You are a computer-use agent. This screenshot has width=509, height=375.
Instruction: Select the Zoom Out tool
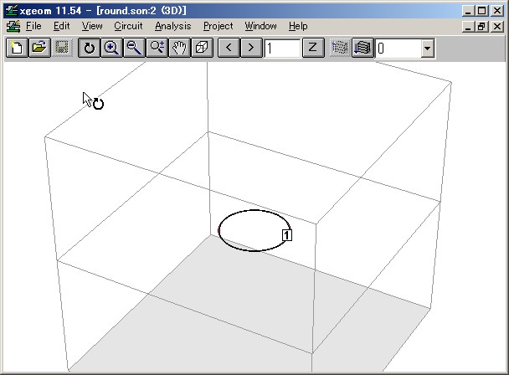134,48
